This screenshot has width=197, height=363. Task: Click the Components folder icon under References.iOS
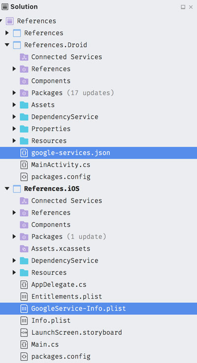[x=24, y=225]
